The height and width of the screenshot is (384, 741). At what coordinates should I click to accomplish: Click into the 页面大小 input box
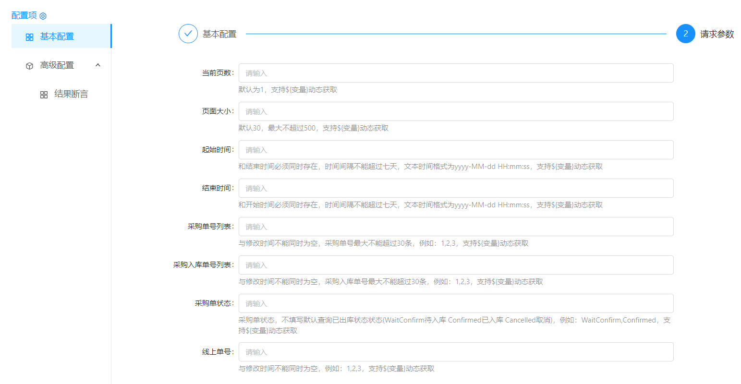(x=456, y=111)
